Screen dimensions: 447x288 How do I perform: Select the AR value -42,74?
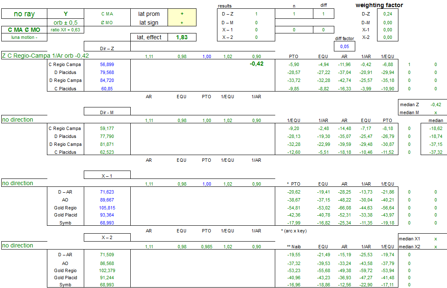[x=344, y=80]
